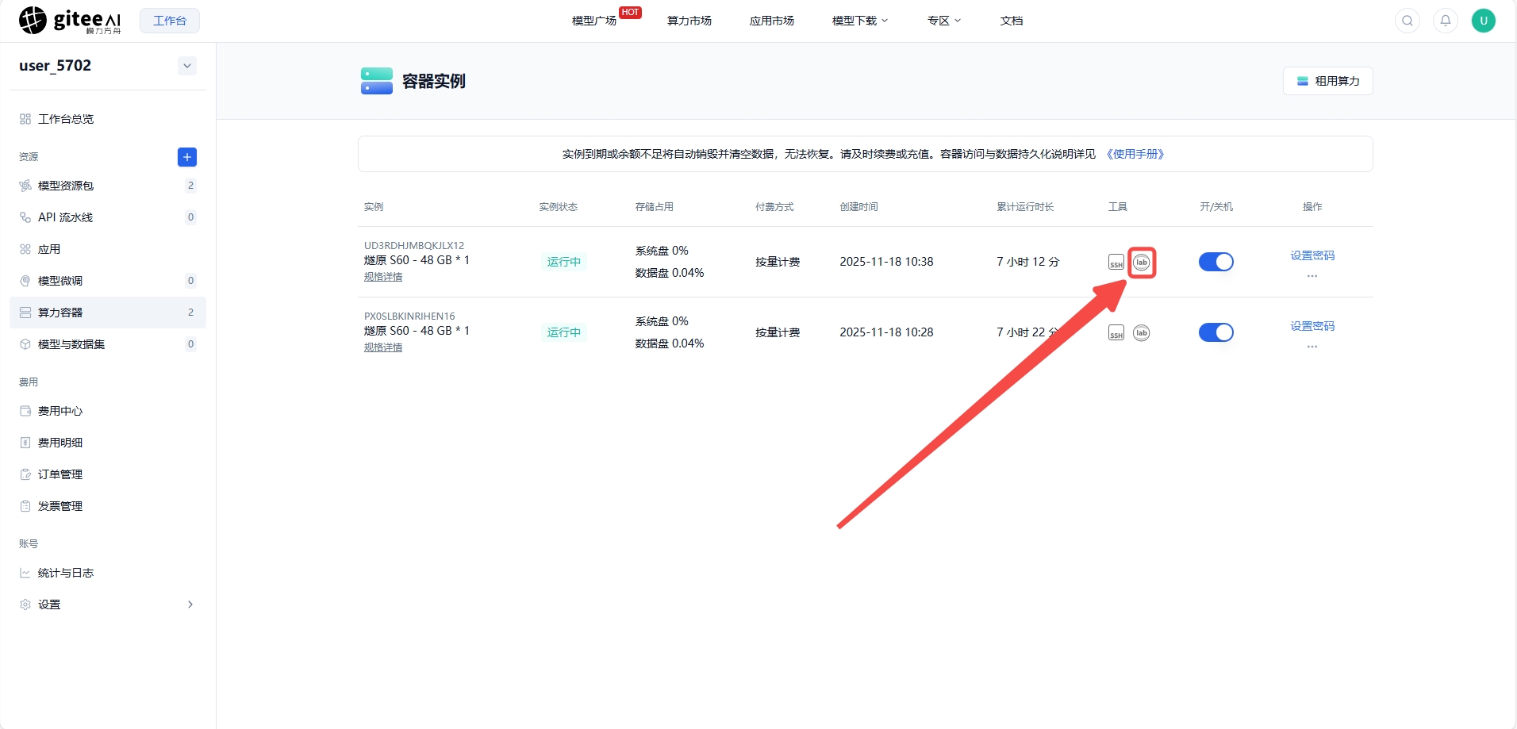1517x729 pixels.
Task: Toggle power switch for UD3RDHJMBQKJLX12
Action: [1216, 262]
